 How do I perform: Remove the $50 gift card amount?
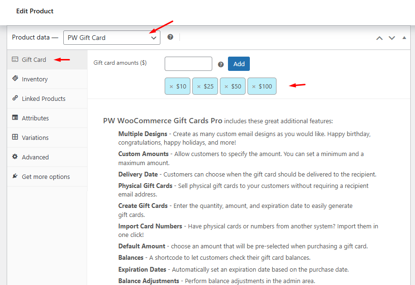[x=226, y=87]
